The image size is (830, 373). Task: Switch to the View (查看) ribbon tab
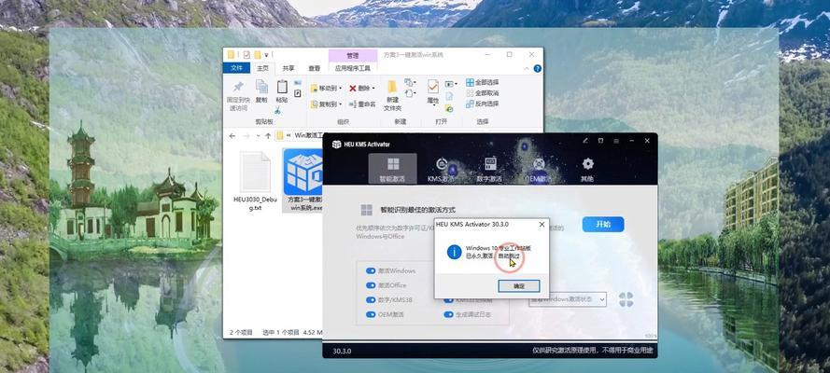(315, 68)
